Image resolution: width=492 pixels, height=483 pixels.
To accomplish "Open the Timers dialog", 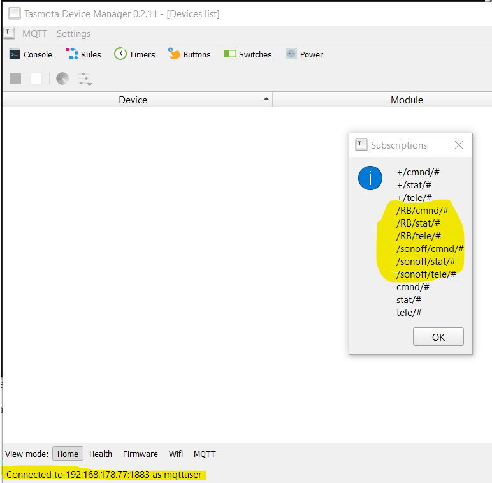I will coord(134,54).
